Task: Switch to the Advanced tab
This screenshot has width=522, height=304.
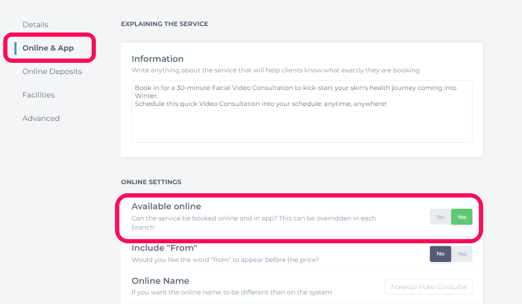Action: pyautogui.click(x=41, y=118)
